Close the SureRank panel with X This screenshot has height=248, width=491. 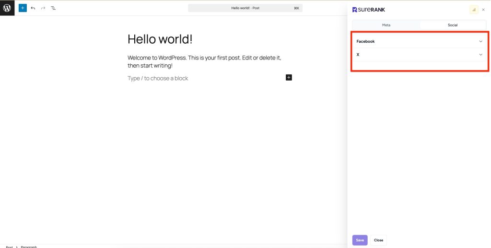point(483,10)
